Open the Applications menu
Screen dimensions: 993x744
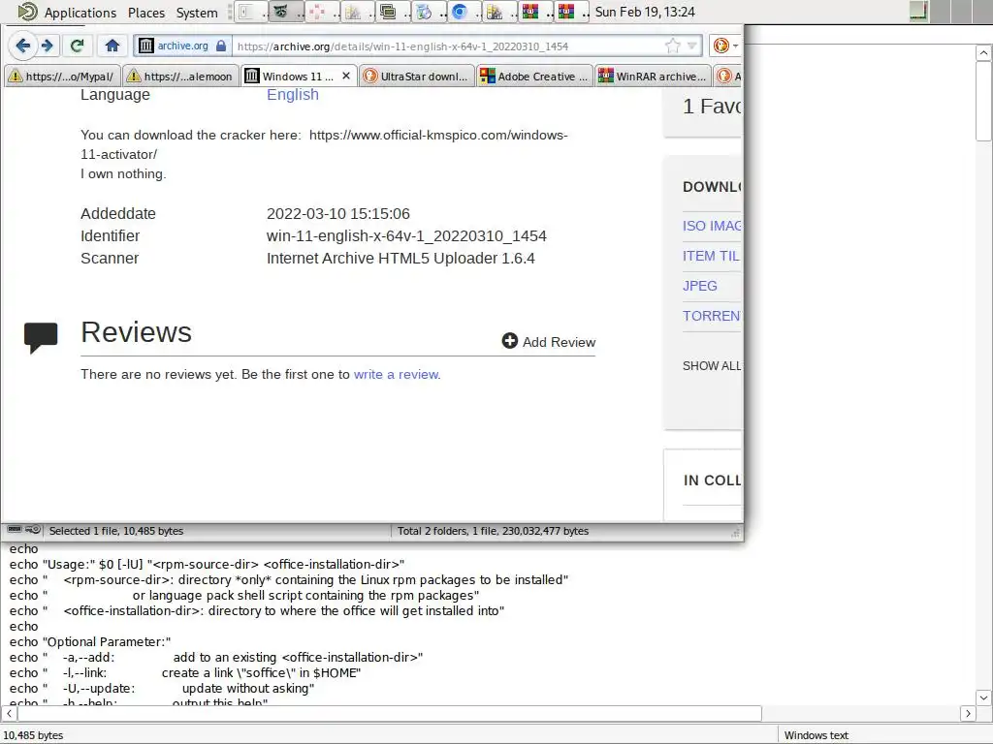pyautogui.click(x=80, y=13)
